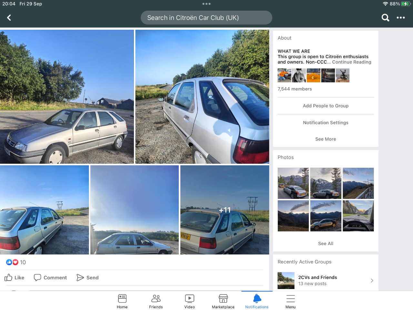Tap the back arrow icon
Screen dimensions: 413x310
9,18
